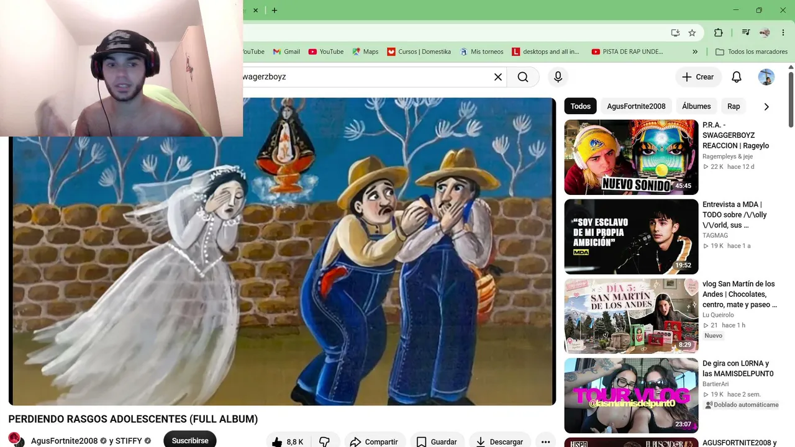Open the TOUR VLOG video thumbnail
The height and width of the screenshot is (447, 795).
[631, 395]
